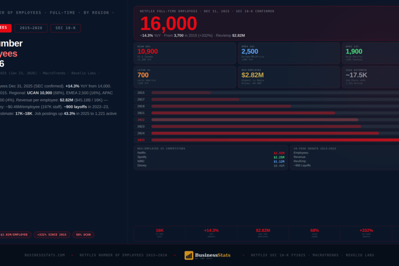Click bold 17K–18K in the paragraph

click(x=24, y=114)
